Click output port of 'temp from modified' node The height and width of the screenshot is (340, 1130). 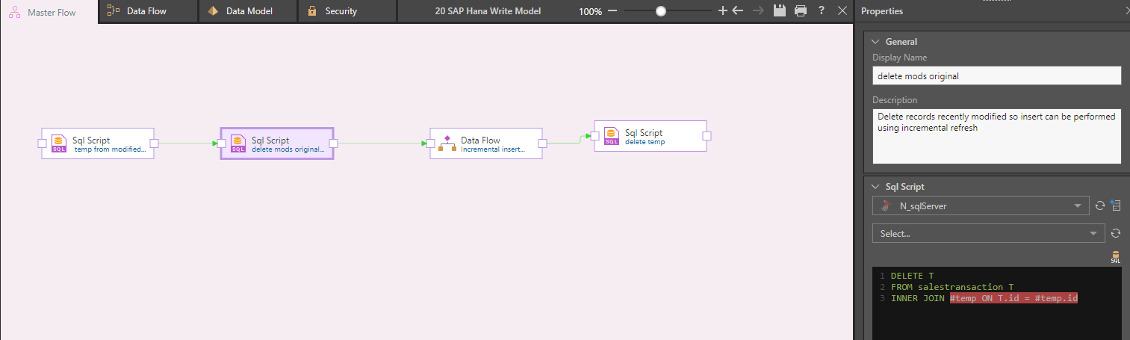[155, 143]
